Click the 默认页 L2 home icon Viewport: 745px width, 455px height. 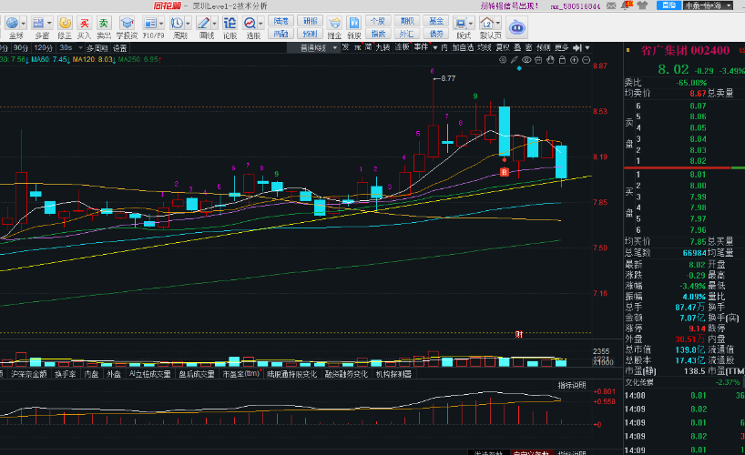pos(487,23)
